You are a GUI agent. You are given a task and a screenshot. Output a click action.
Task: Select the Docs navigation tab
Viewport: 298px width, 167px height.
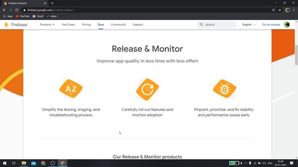101,25
